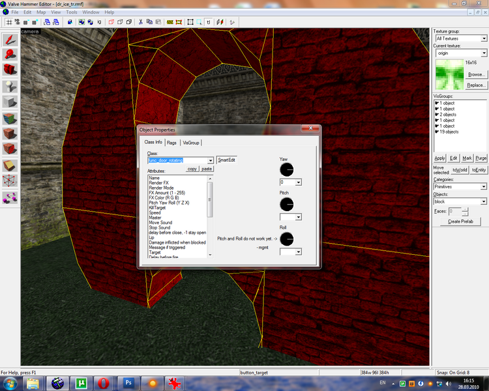Click the Edit cordon bounds icon

coord(179,22)
